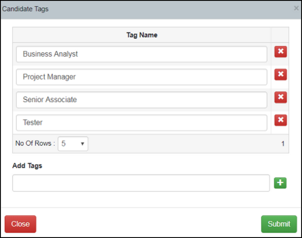The height and width of the screenshot is (238, 302).
Task: Delete the Tester tag
Action: (x=281, y=120)
